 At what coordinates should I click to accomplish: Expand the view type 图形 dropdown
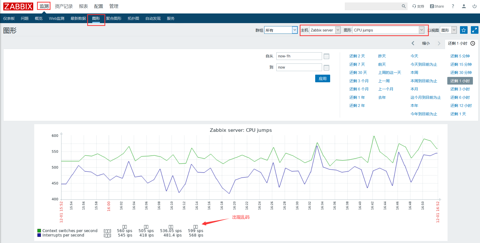(448, 30)
